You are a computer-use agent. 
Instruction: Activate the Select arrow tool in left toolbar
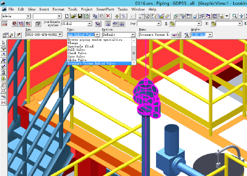point(3,43)
